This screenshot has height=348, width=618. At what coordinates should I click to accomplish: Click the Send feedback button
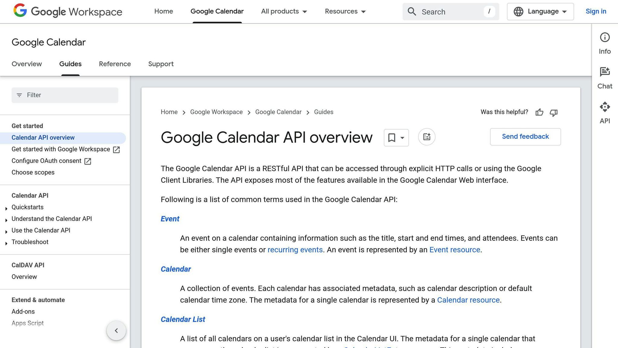pyautogui.click(x=525, y=137)
